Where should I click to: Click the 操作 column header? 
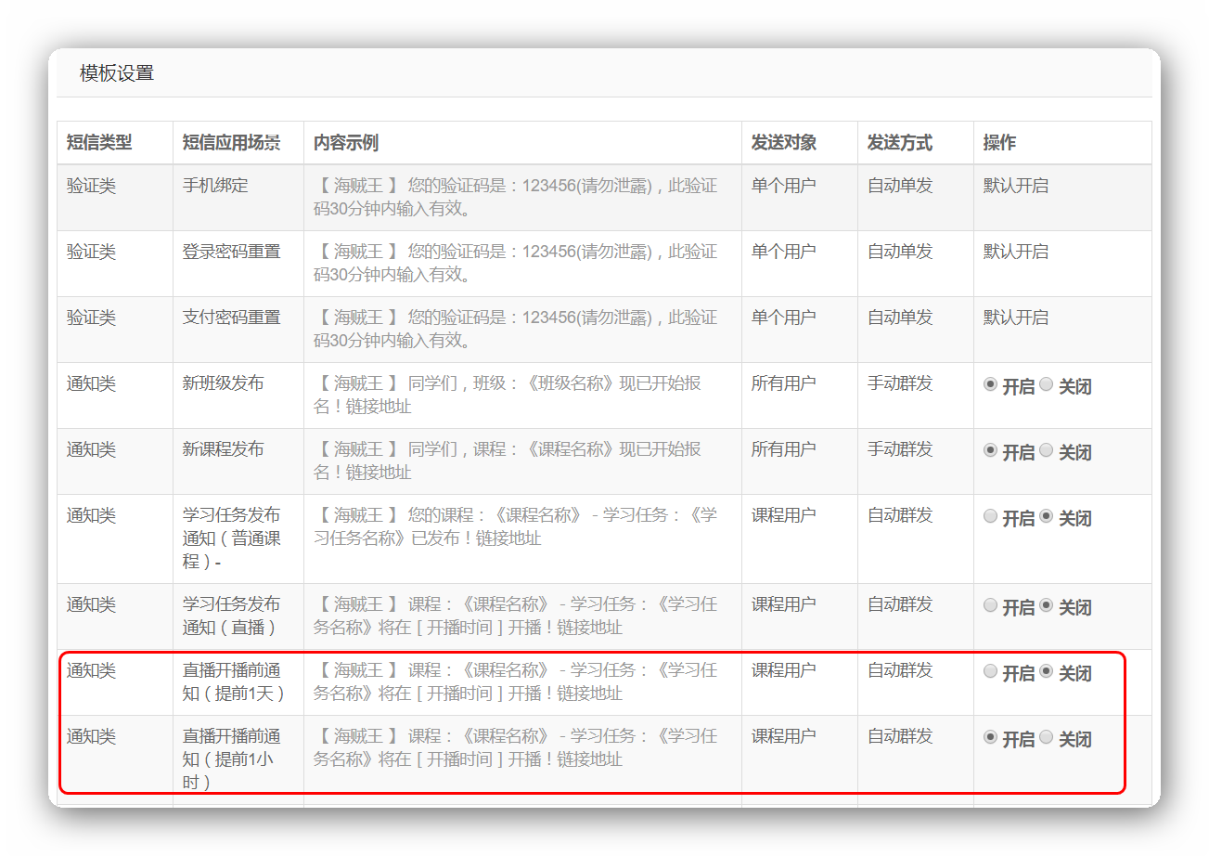(x=999, y=143)
